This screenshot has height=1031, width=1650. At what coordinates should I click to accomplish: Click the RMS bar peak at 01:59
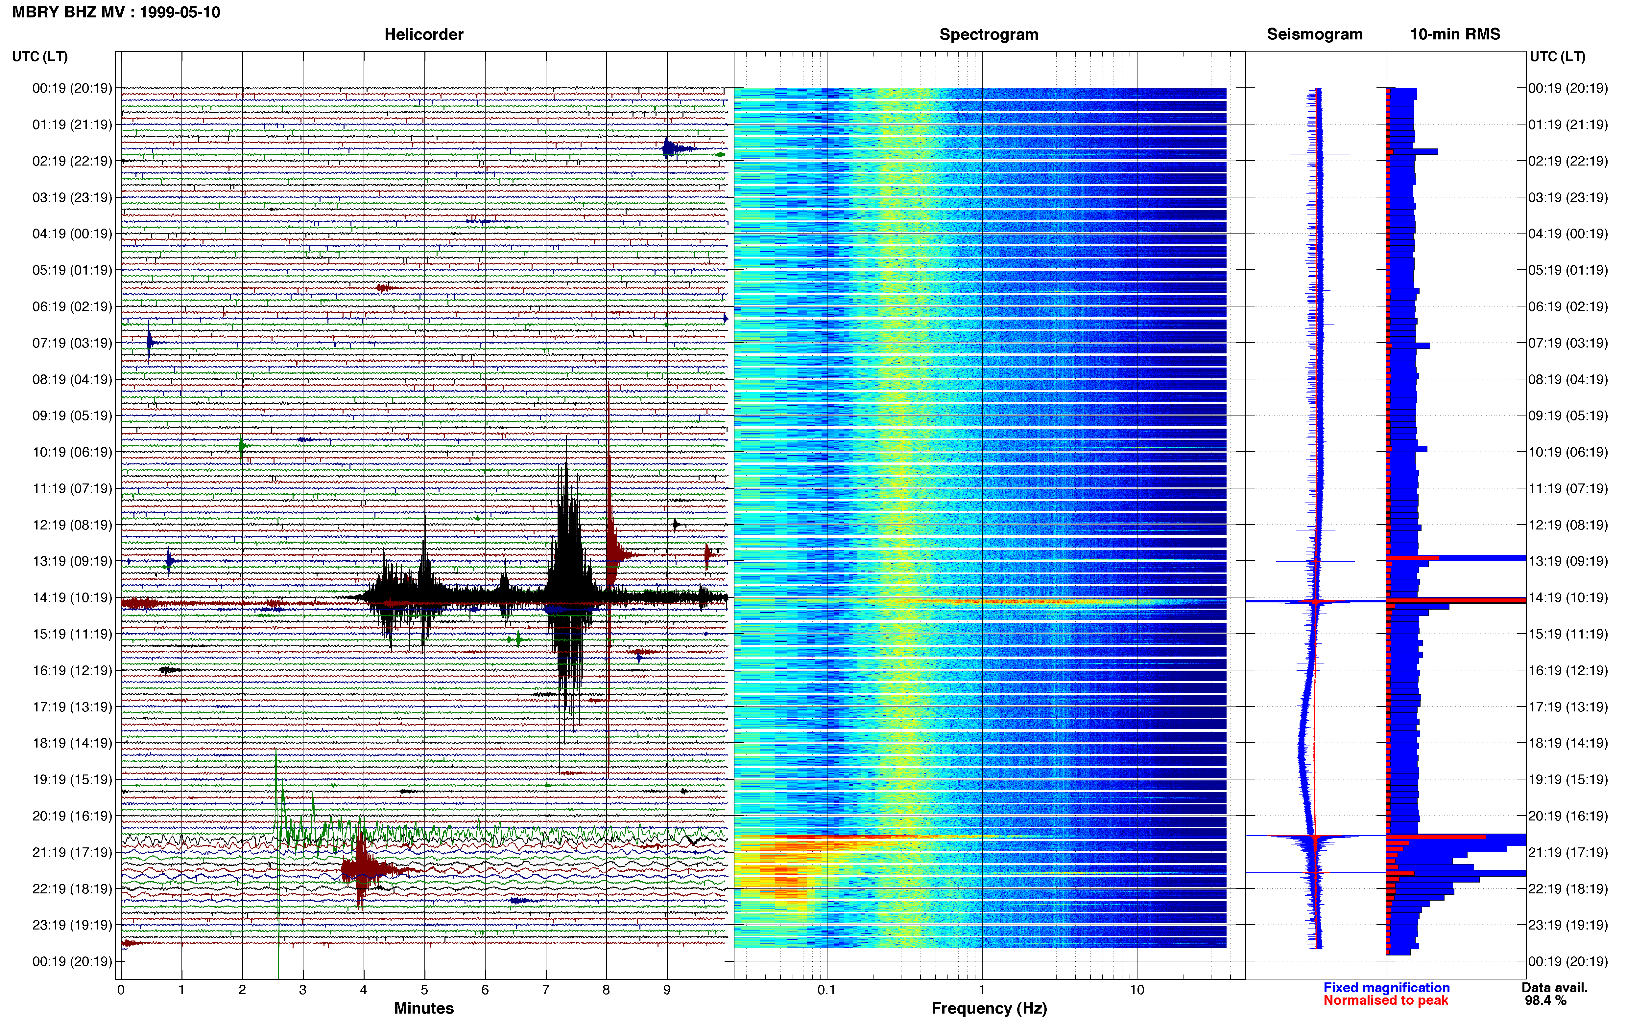[1413, 151]
